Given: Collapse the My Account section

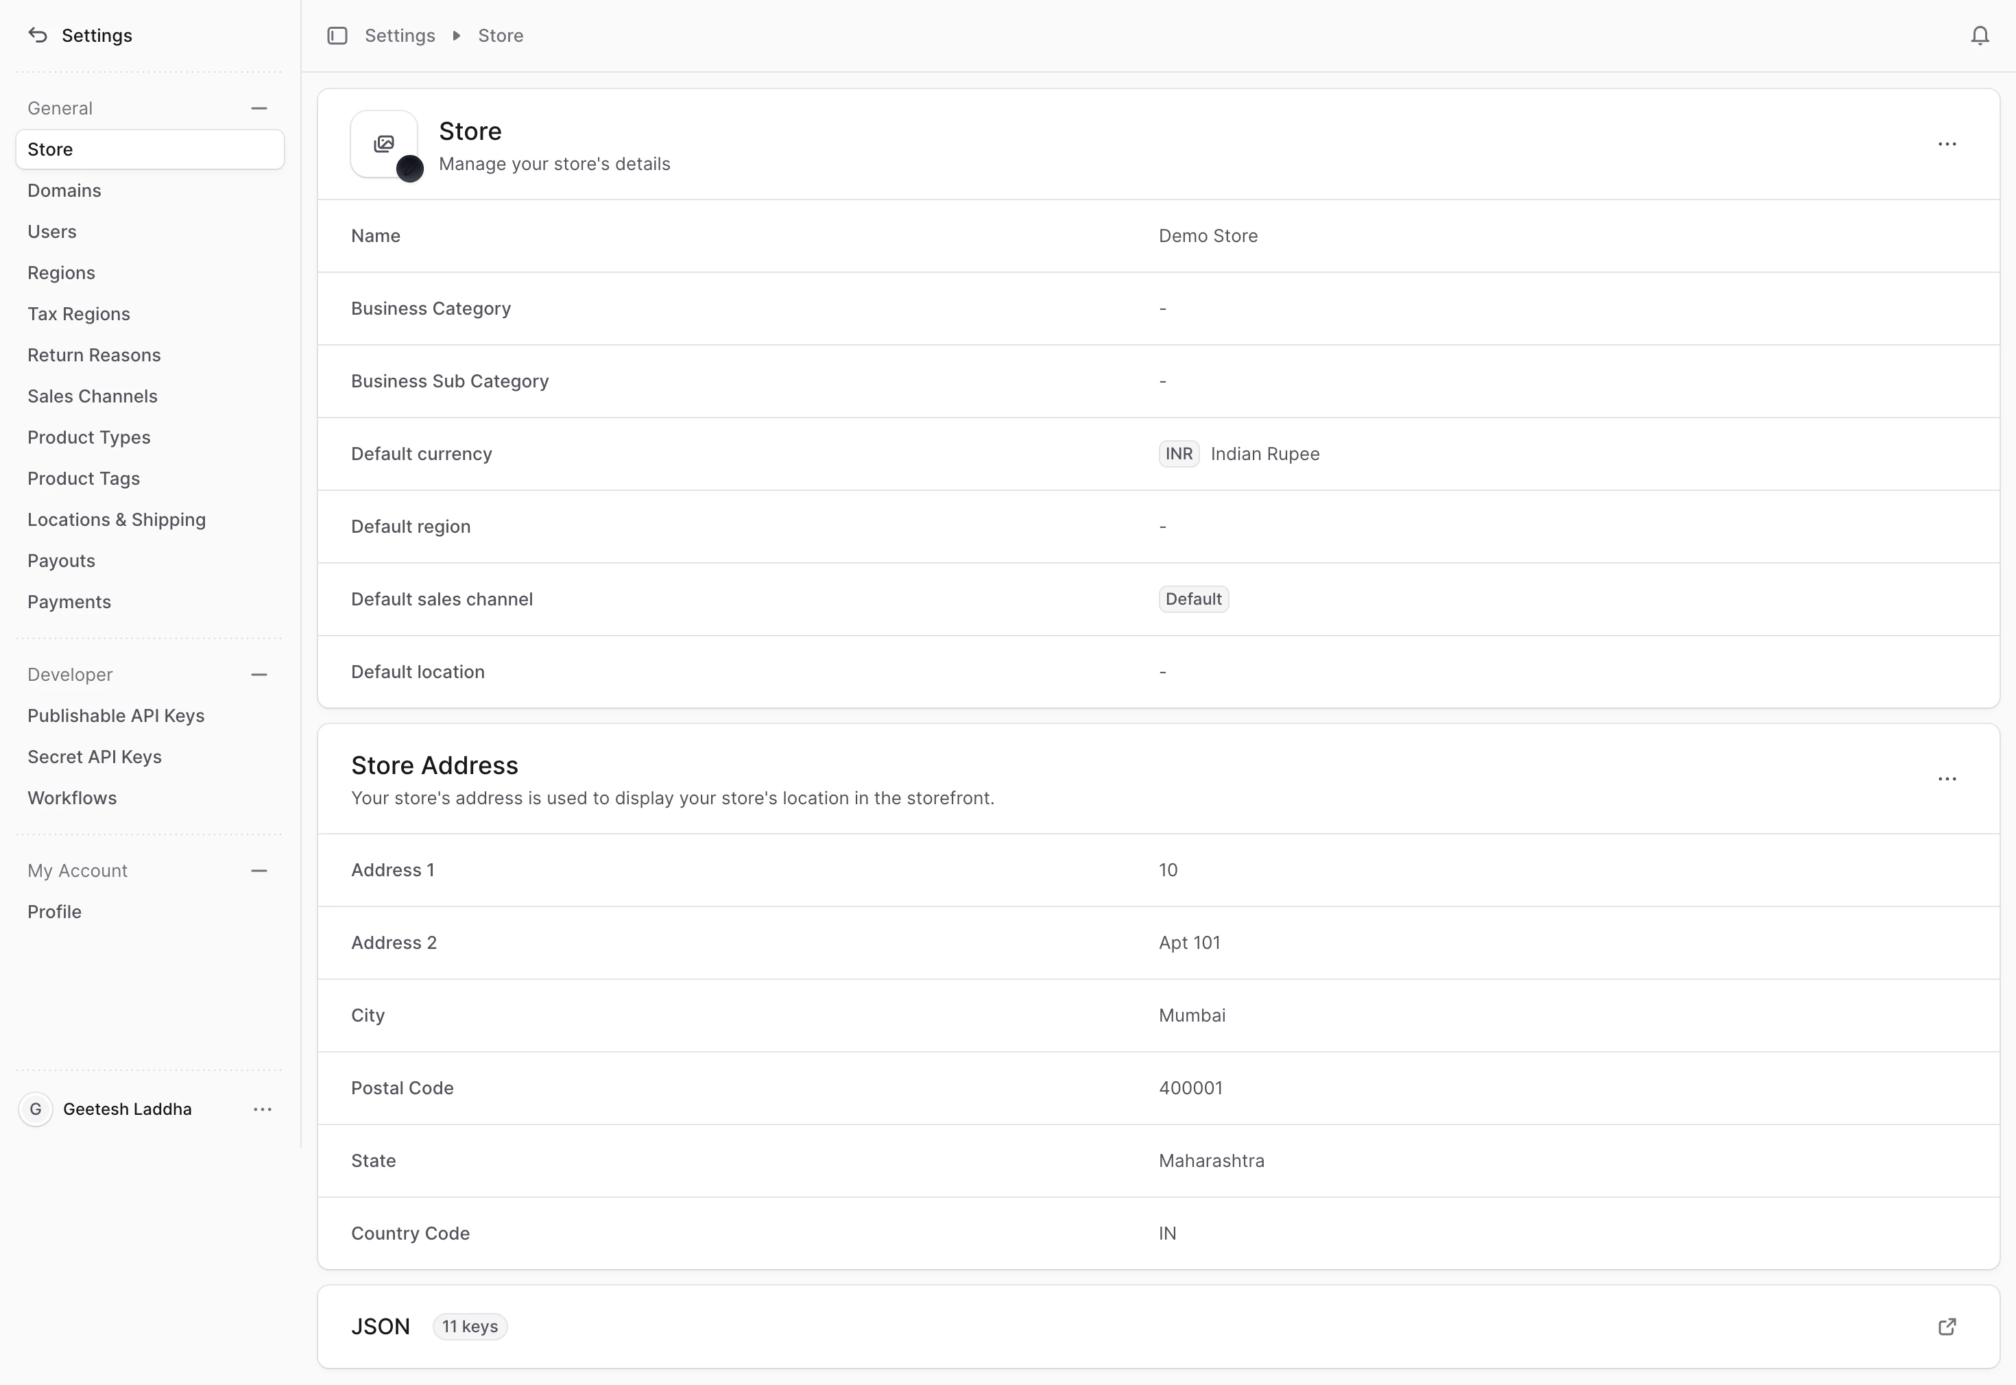Looking at the screenshot, I should tap(259, 870).
